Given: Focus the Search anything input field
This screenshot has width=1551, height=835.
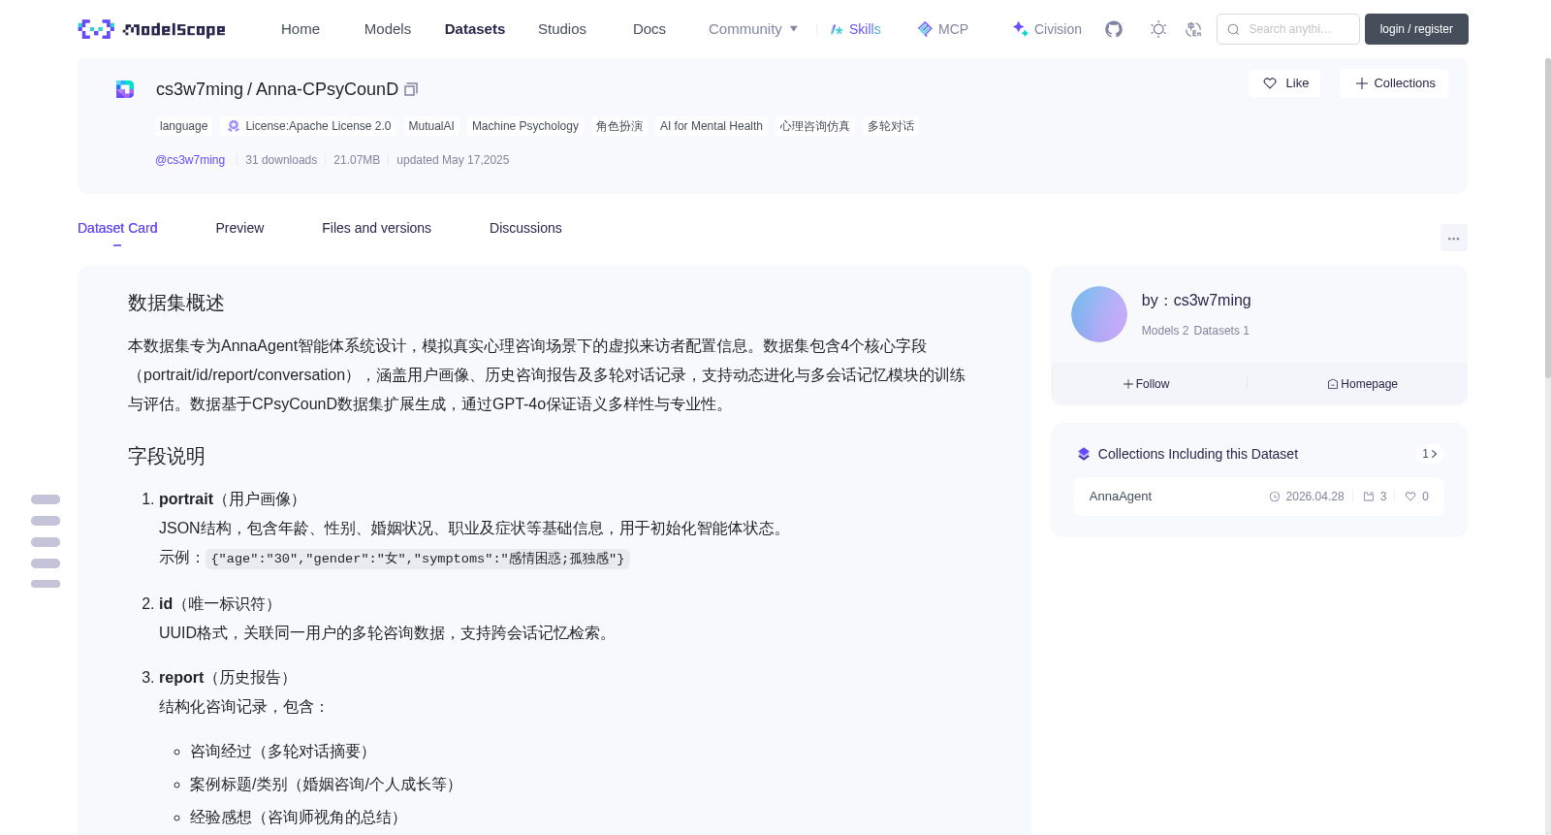Looking at the screenshot, I should (x=1288, y=29).
